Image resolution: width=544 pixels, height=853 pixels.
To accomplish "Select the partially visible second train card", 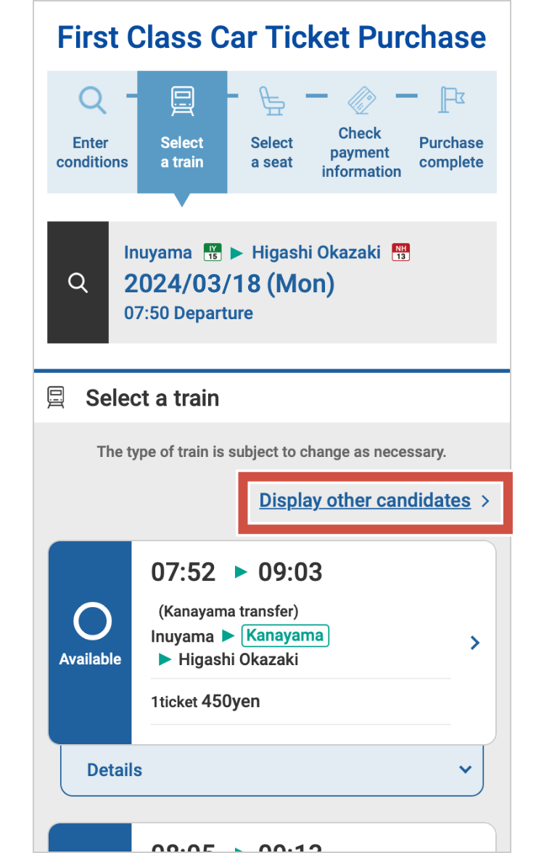I will pos(271,838).
